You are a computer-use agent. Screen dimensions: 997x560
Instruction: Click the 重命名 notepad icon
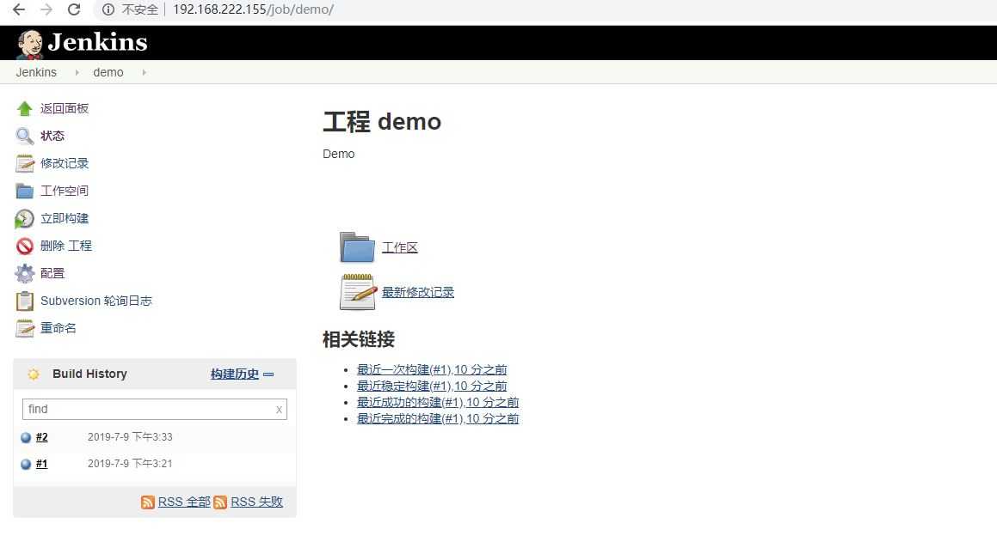[x=24, y=328]
